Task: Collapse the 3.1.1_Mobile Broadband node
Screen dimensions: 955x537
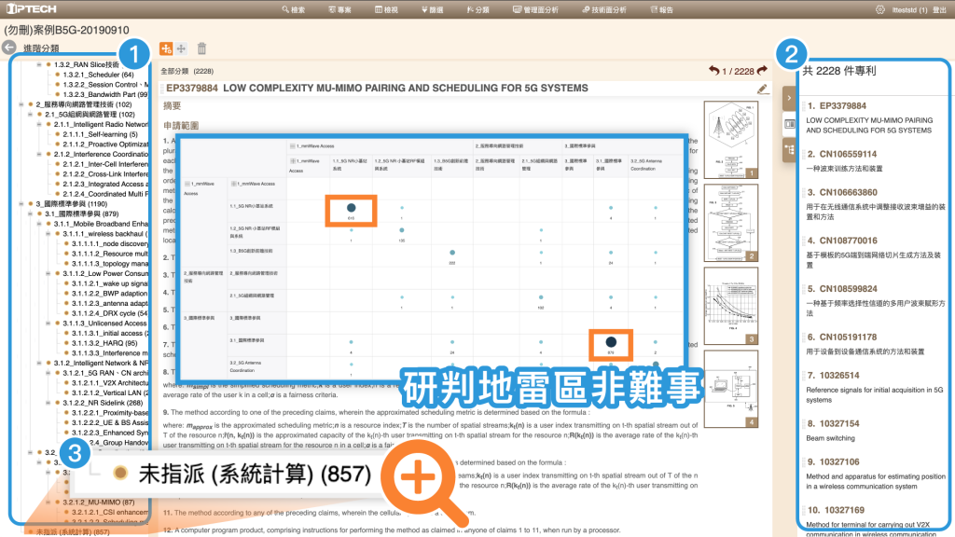Action: pyautogui.click(x=39, y=224)
